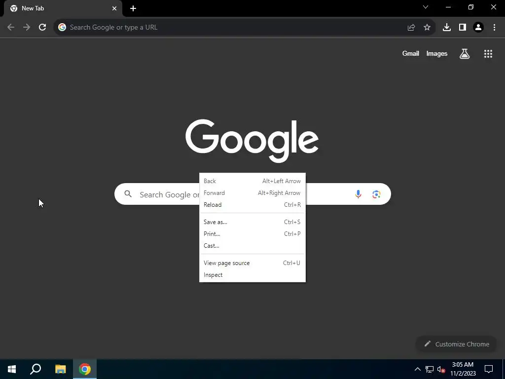Click the browser forward arrow
This screenshot has width=505, height=379.
point(27,28)
